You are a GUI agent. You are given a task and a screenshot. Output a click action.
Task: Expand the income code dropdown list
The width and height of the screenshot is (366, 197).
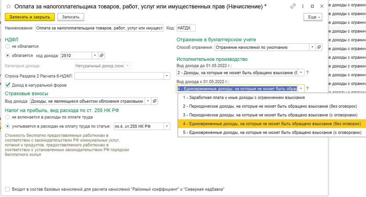click(95, 56)
